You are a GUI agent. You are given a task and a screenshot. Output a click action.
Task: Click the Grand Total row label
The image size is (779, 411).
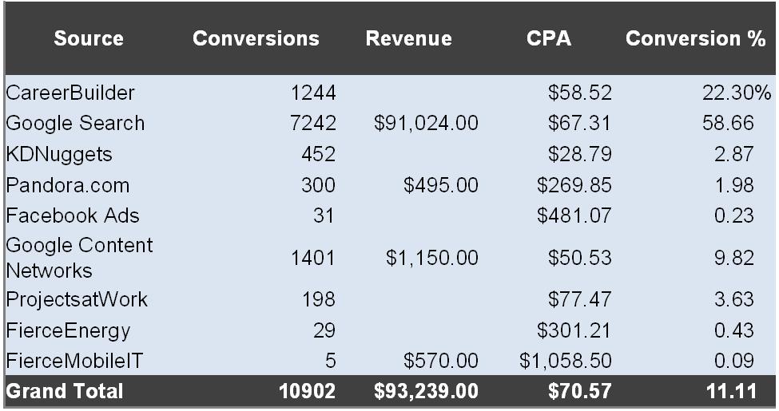tap(65, 391)
